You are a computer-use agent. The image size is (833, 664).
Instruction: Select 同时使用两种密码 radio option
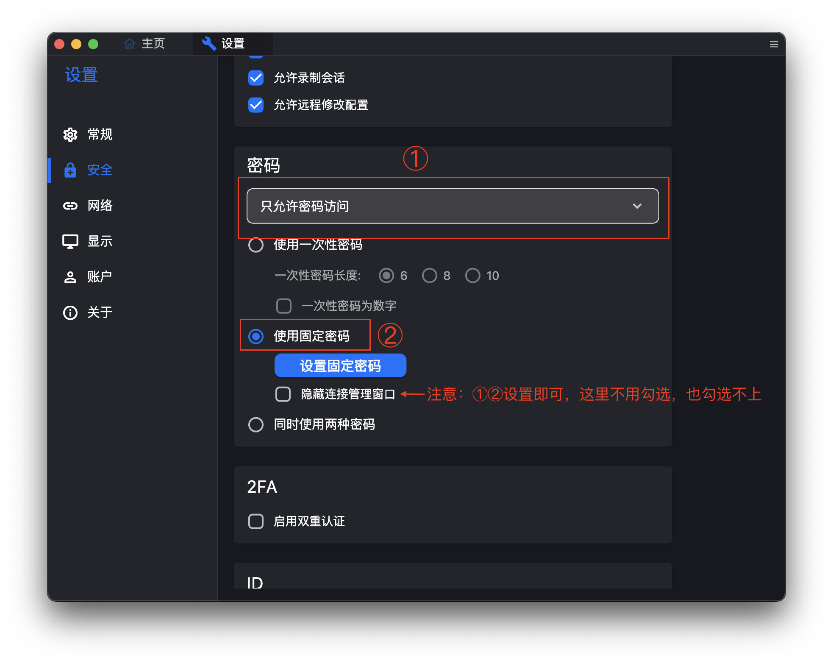256,424
